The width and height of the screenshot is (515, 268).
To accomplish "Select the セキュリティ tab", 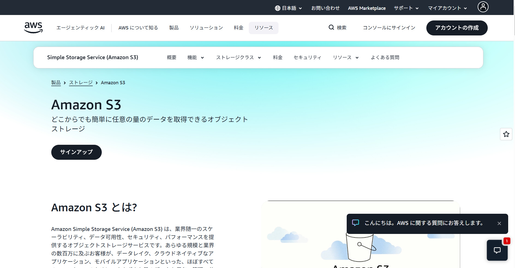I will [x=307, y=58].
